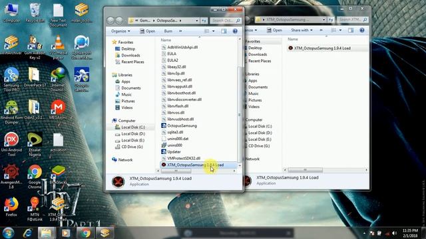
Task: Open Chrome from the taskbar
Action: tap(85, 233)
